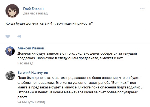
Task: Open post via 'два часа назад' timestamp
Action: tap(35, 13)
